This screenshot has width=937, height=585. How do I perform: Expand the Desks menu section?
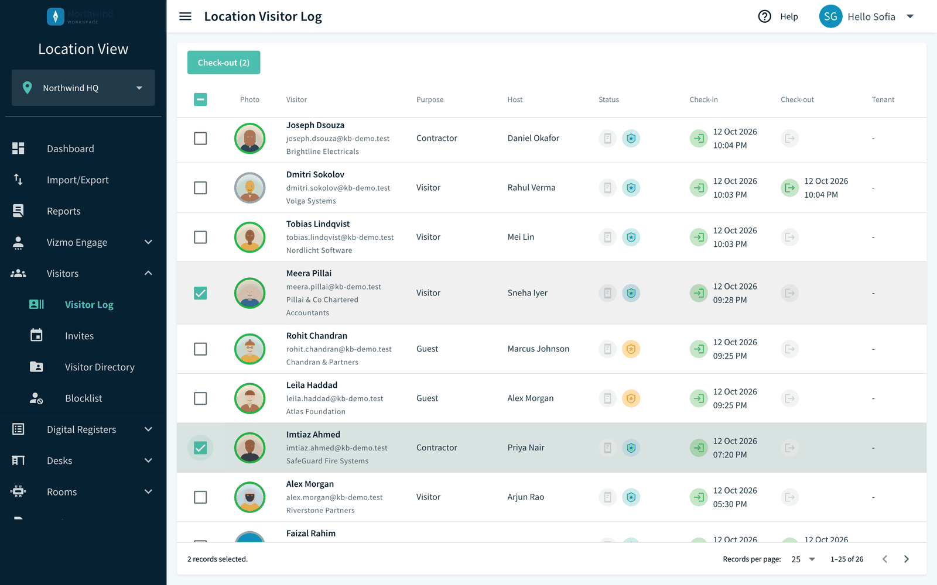[x=83, y=460]
